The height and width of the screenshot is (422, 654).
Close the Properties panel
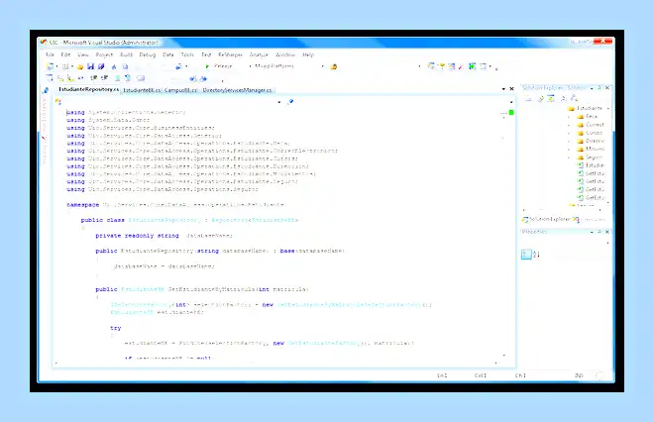coord(607,232)
